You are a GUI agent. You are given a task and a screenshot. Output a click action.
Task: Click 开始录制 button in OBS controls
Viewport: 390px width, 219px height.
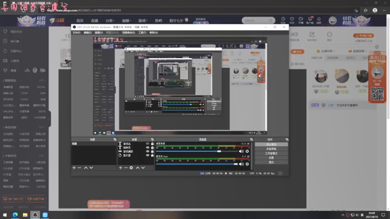point(271,149)
